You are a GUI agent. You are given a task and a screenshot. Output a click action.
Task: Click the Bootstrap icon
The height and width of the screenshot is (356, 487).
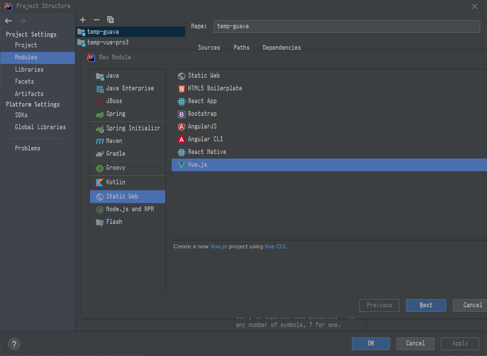(182, 114)
